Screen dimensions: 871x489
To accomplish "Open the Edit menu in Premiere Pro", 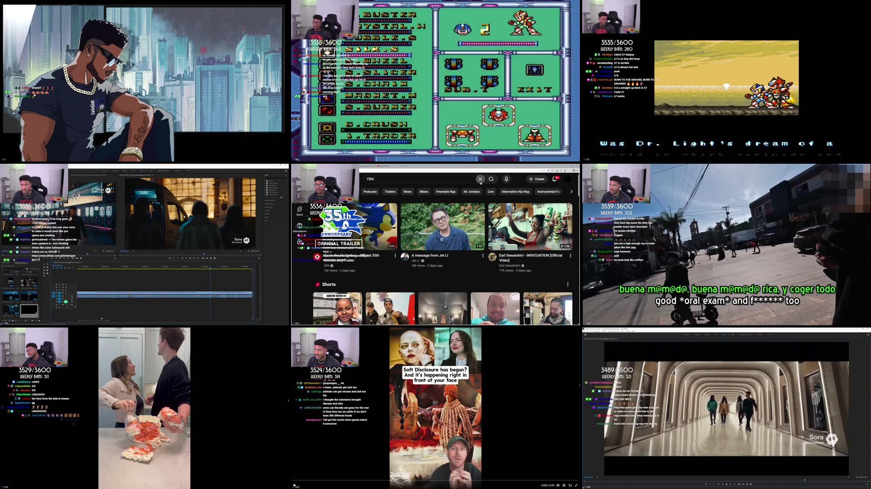I will click(x=588, y=331).
